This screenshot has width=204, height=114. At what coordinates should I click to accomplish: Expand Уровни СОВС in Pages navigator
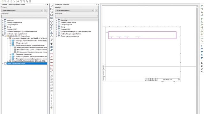tap(3, 29)
